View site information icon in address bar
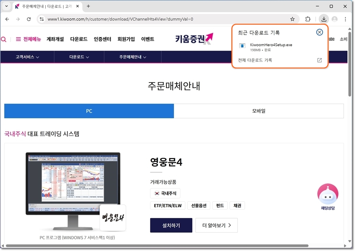Viewport: 355px width, 251px height. (42, 19)
